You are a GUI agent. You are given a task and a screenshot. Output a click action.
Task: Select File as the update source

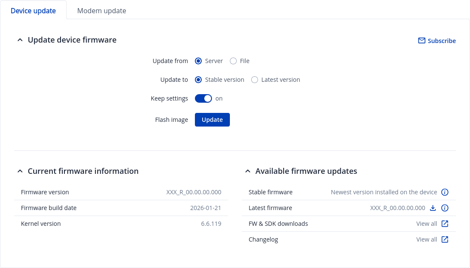pyautogui.click(x=233, y=61)
